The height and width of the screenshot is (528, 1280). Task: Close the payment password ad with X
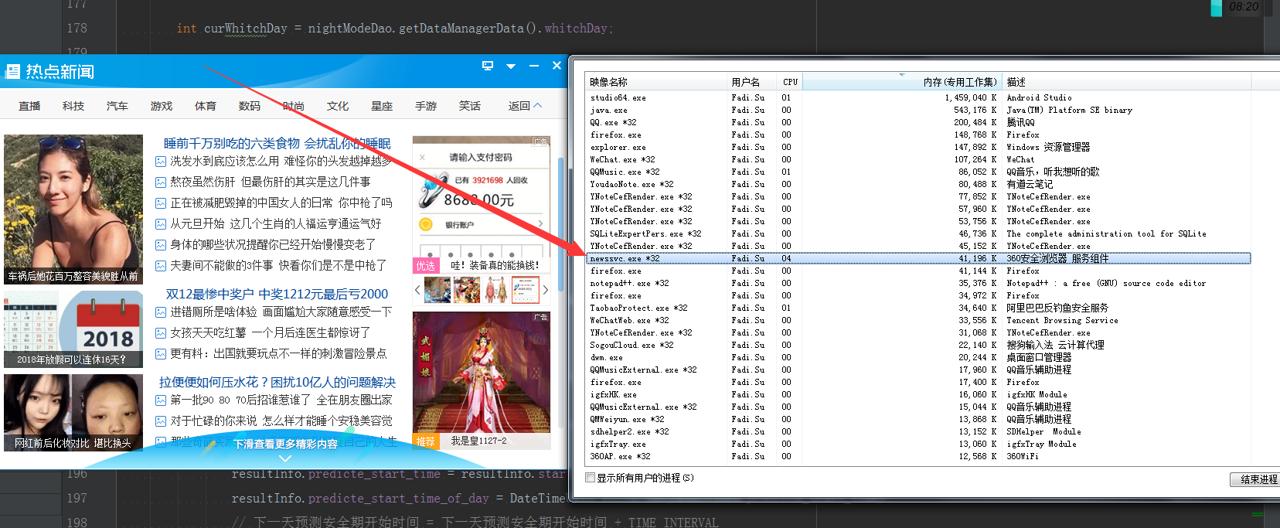tap(422, 157)
